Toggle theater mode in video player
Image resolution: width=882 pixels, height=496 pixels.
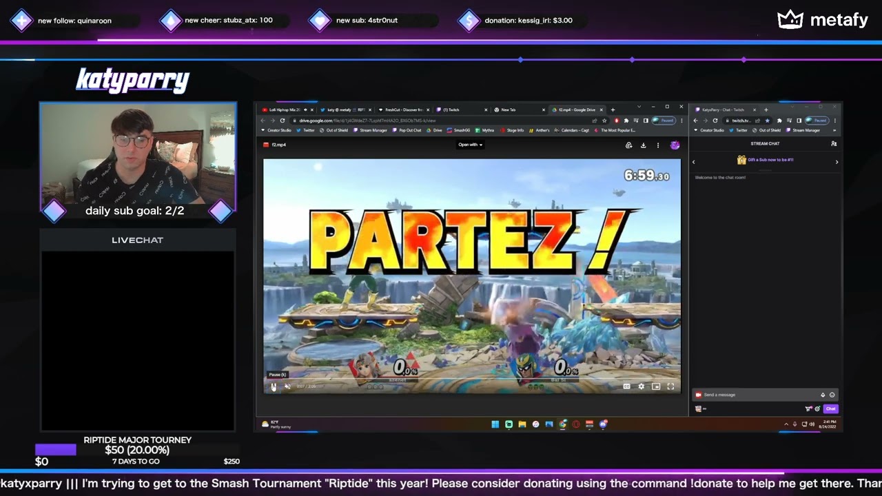(x=656, y=386)
